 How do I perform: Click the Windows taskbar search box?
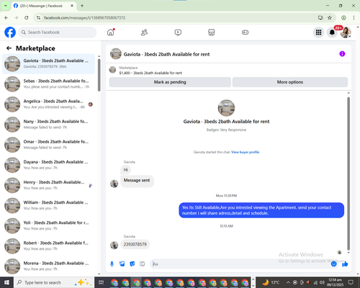54,282
